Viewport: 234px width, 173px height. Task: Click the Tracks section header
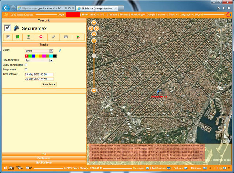(x=44, y=45)
